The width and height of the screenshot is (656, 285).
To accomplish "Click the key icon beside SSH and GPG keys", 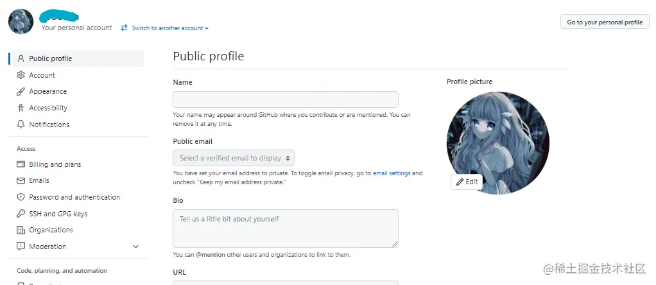I will (x=21, y=214).
